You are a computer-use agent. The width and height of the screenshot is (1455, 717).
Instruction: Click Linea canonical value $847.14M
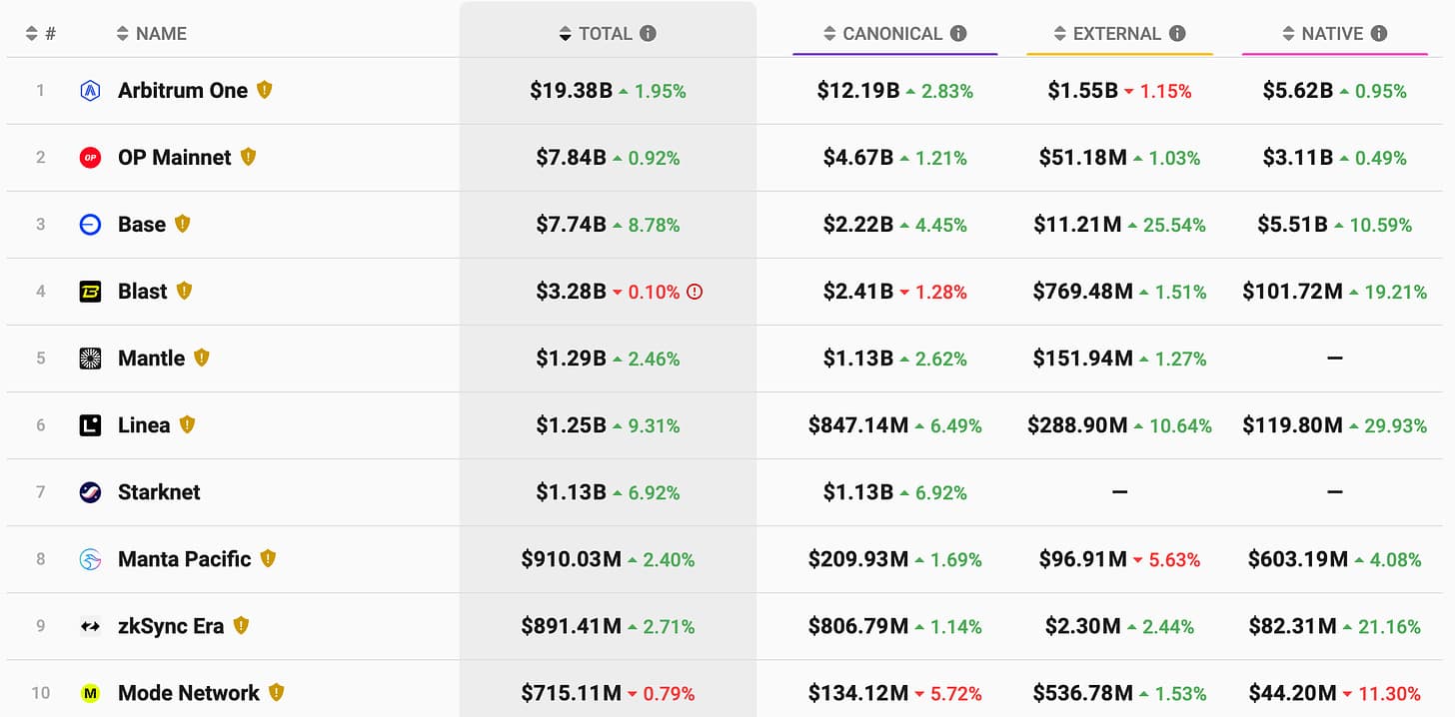click(858, 425)
